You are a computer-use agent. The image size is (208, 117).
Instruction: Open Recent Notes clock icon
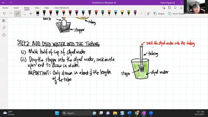point(4,35)
